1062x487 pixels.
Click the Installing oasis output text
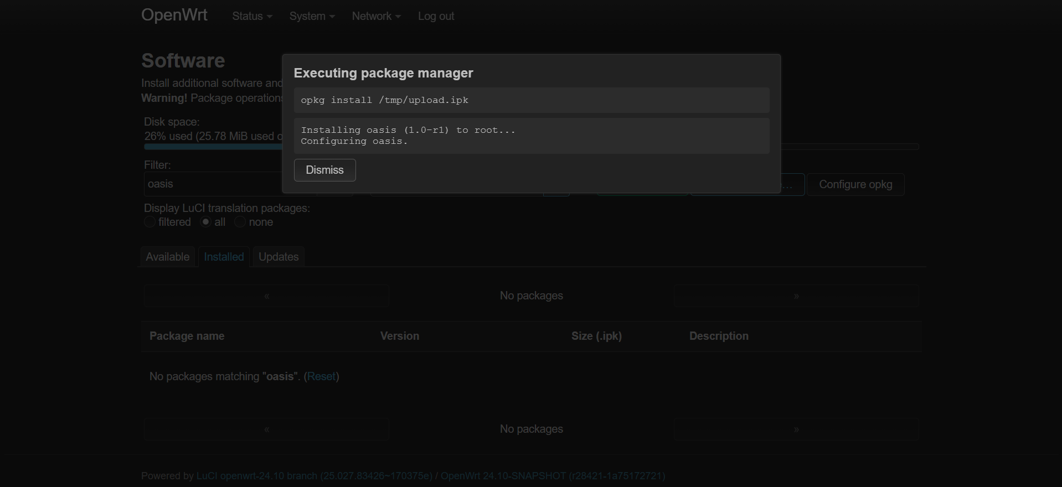click(408, 130)
